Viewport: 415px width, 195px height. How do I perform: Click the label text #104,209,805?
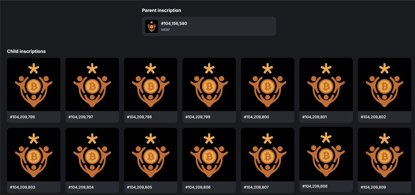point(139,187)
